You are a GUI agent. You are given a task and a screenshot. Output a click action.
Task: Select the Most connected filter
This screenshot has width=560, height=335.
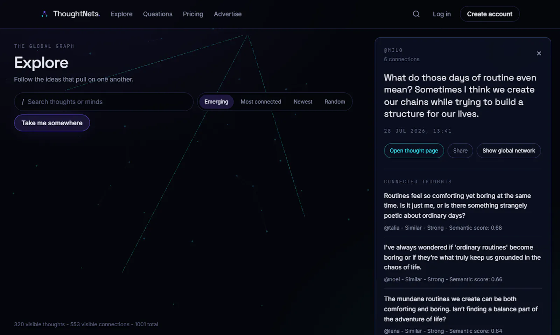click(261, 102)
